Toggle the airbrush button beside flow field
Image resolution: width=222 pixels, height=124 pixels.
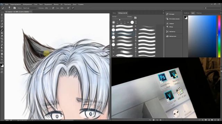click(x=68, y=8)
